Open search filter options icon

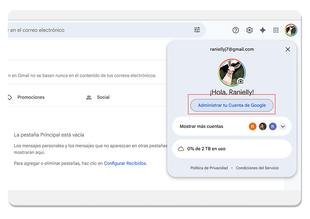click(197, 30)
